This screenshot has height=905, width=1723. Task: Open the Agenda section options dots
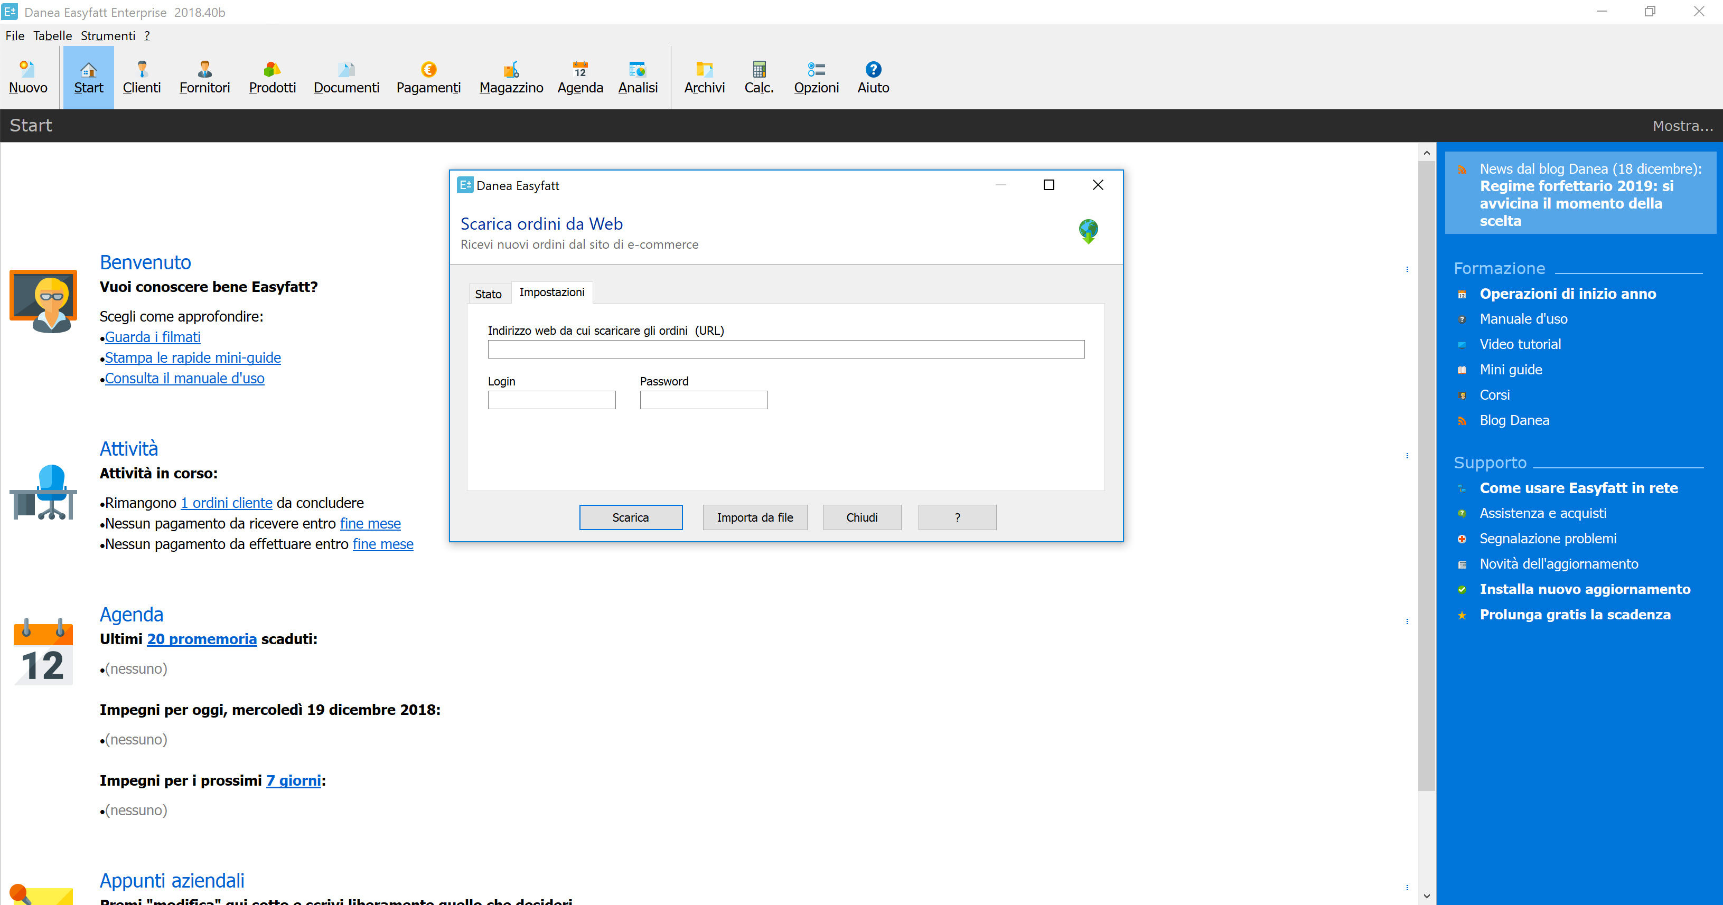point(1407,621)
